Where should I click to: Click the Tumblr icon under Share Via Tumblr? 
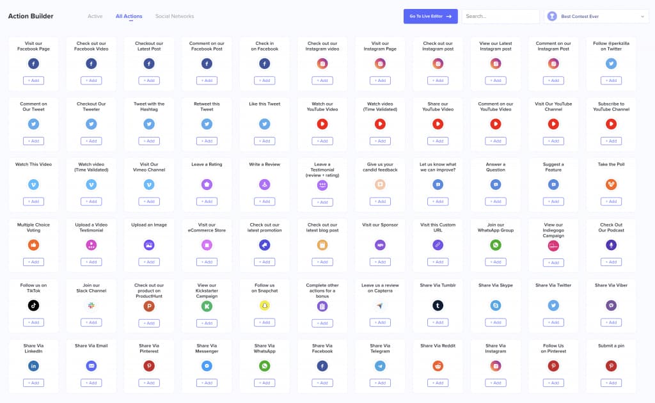438,306
